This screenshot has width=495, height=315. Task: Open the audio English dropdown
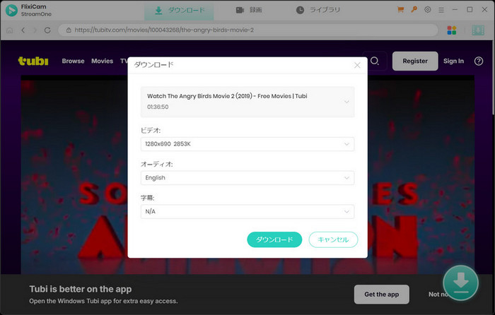(x=247, y=178)
